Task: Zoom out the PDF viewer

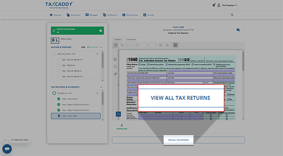Action: [x=160, y=45]
